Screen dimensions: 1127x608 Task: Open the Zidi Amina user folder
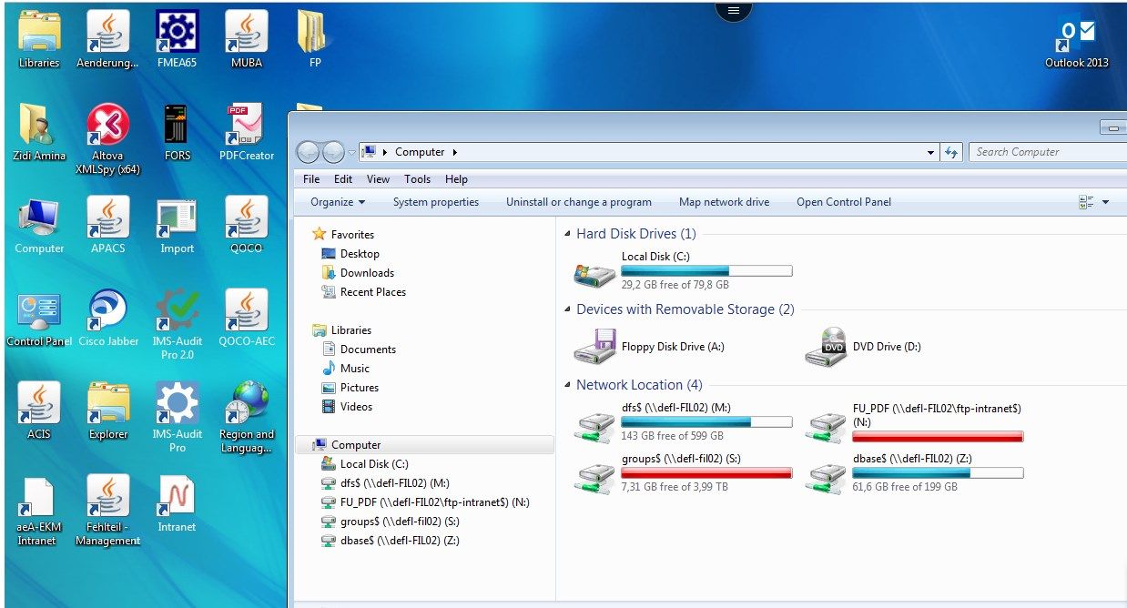[39, 133]
